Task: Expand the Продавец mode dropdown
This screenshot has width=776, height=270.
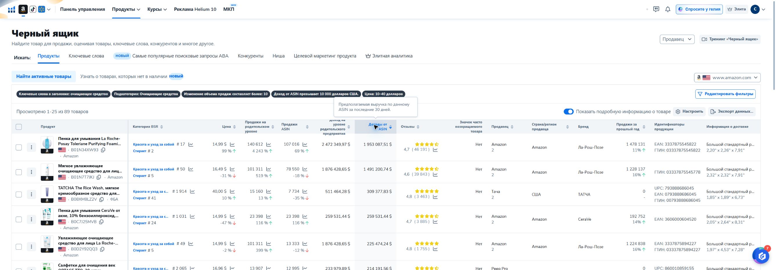Action: pyautogui.click(x=677, y=39)
